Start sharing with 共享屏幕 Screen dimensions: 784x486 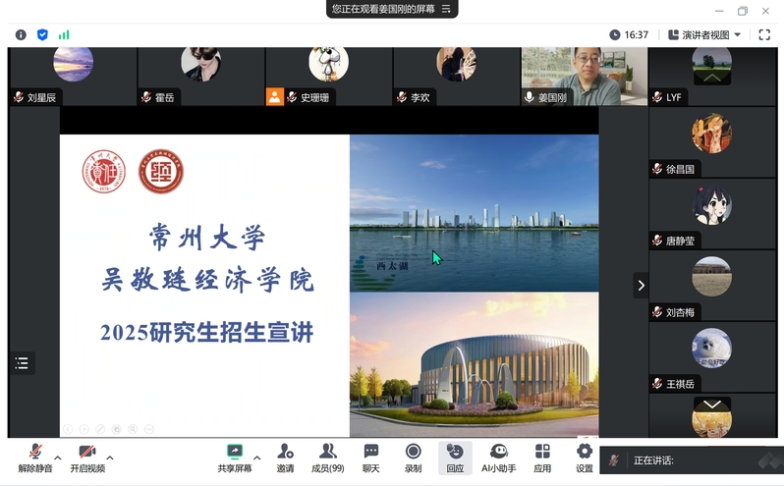pyautogui.click(x=235, y=458)
